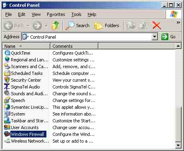Select the Security Center name text
The image size is (184, 151).
(x=26, y=80)
